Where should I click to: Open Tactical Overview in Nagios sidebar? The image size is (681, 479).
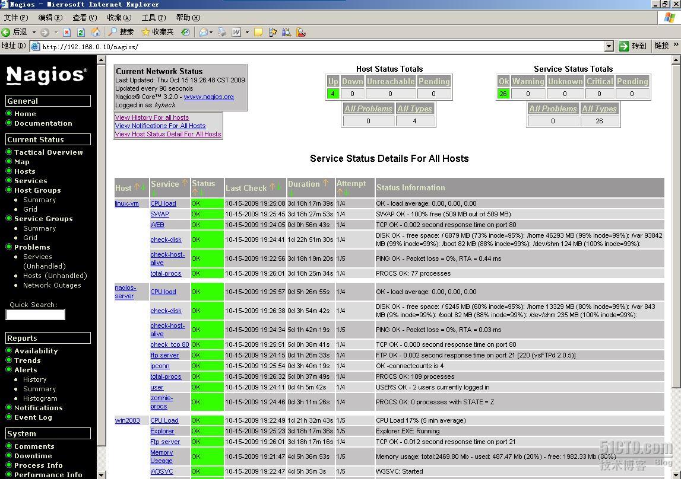pos(48,152)
